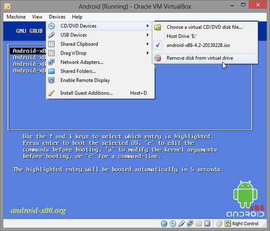Image resolution: width=270 pixels, height=231 pixels.
Task: Click the USB Devices plug icon
Action: pyautogui.click(x=51, y=35)
